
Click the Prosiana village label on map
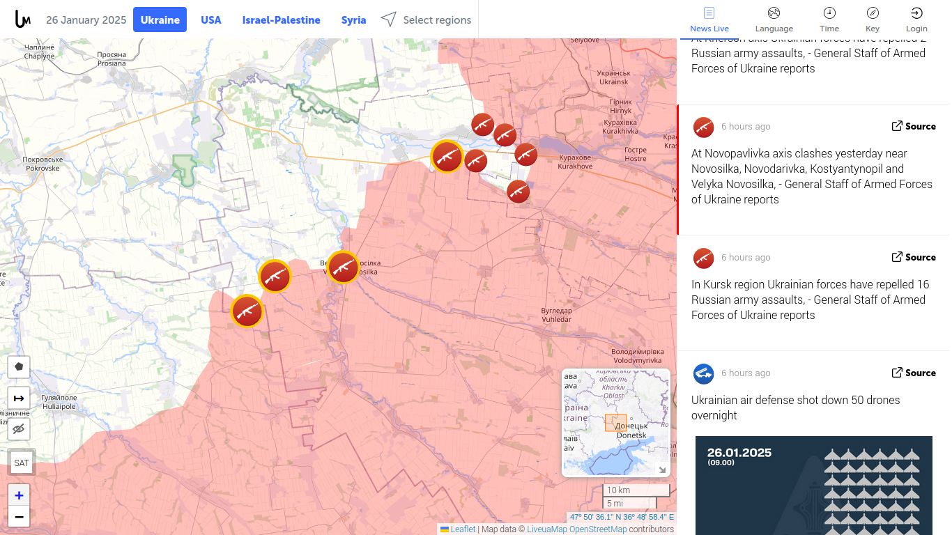112,59
